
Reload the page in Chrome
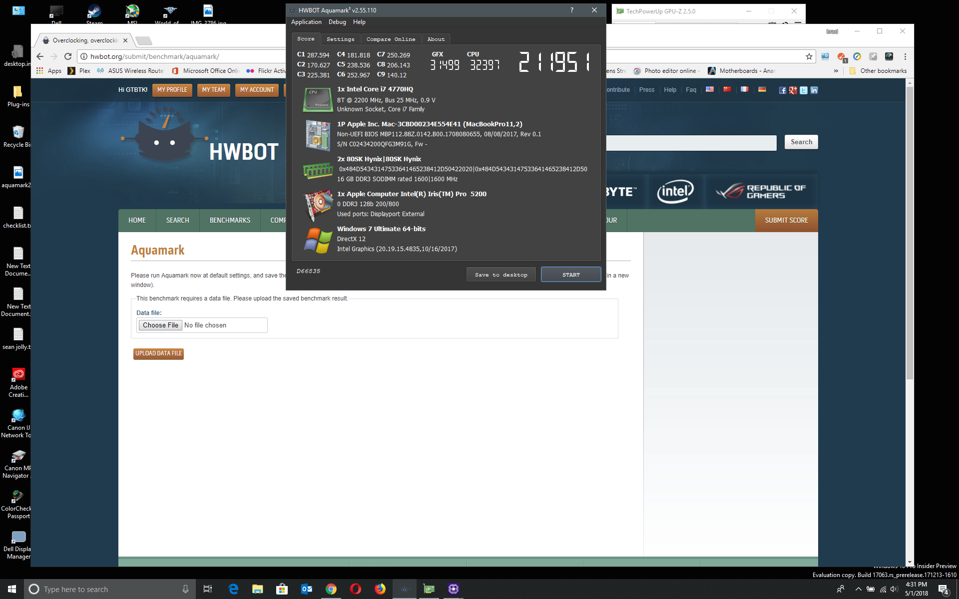coord(68,56)
